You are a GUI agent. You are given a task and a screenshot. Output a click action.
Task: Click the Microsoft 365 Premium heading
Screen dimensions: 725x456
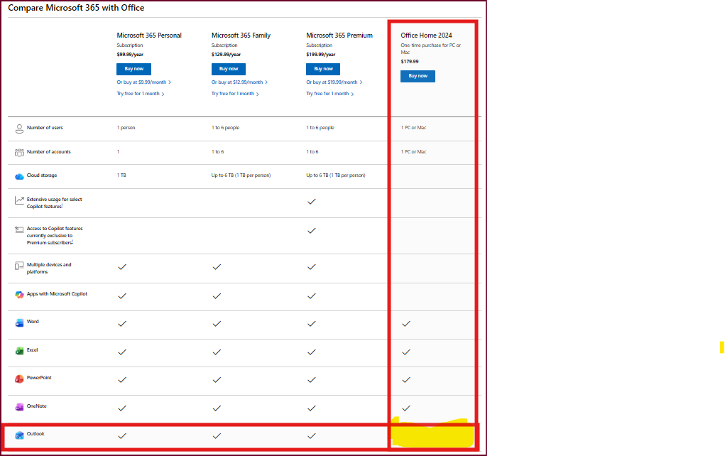click(x=339, y=35)
